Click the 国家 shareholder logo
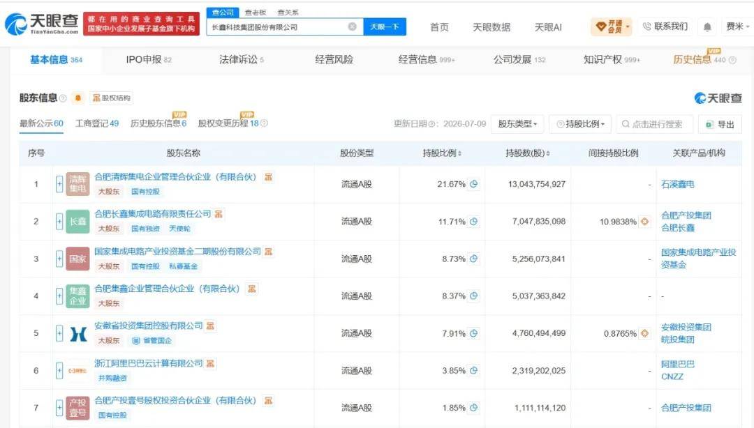The width and height of the screenshot is (754, 428). pyautogui.click(x=77, y=259)
